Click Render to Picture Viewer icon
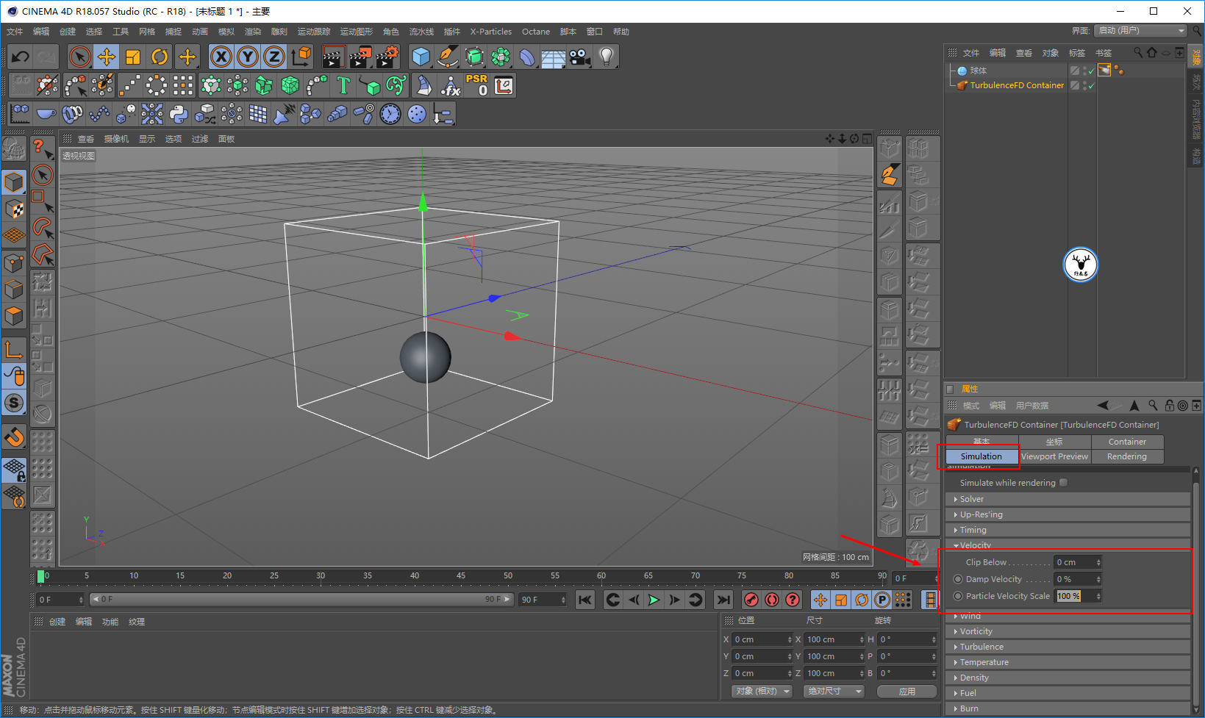The width and height of the screenshot is (1205, 718). point(360,57)
